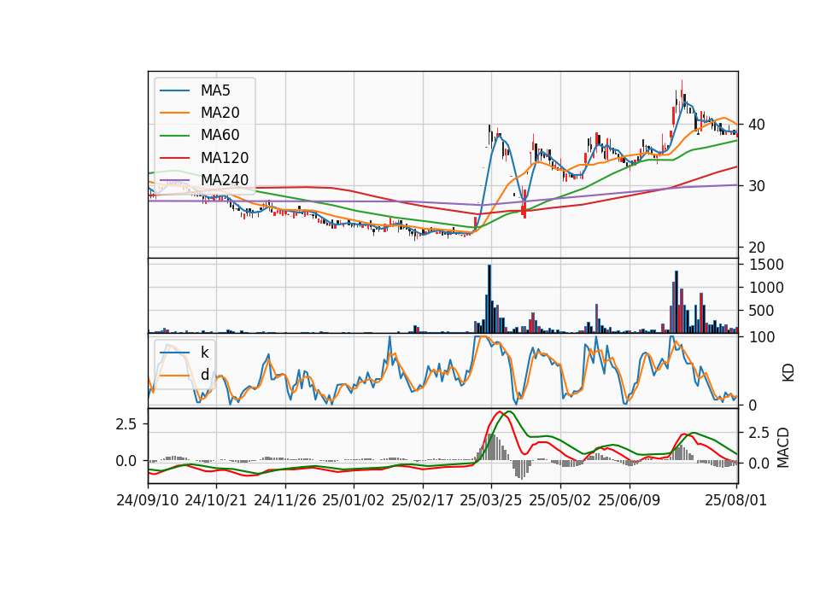This screenshot has height=589, width=820.
Task: Click the k legend label in KD panel
Action: tap(204, 353)
